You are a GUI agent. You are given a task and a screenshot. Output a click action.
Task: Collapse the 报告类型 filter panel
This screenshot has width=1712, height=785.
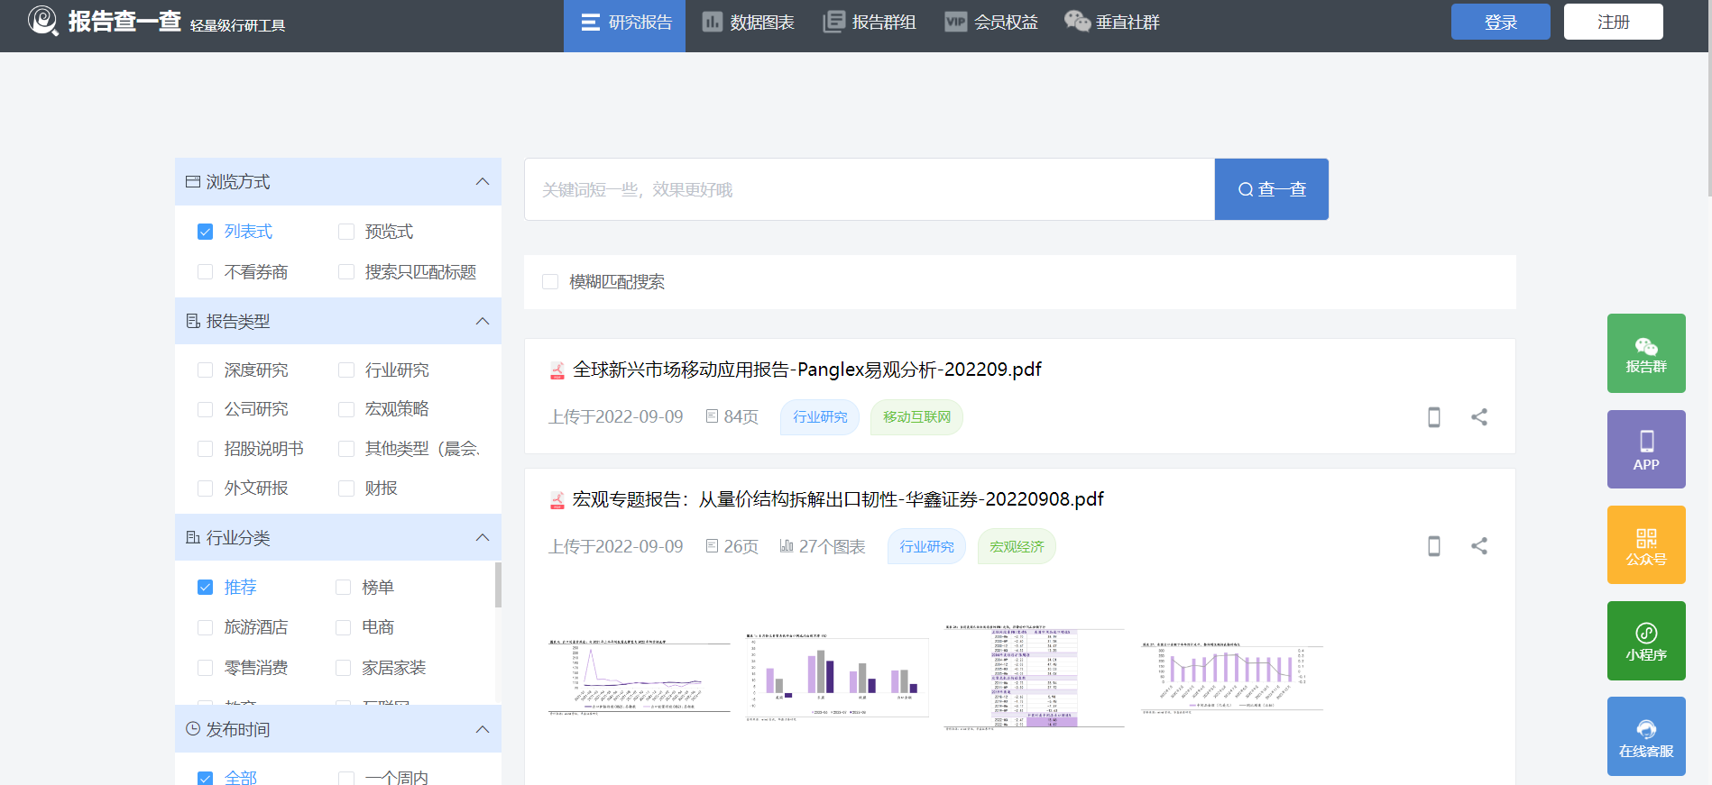click(483, 322)
